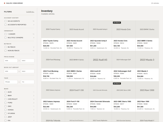Click the 2023 BMW 4 Series price $48,900
Screen dimensions: 163x122
point(70,76)
